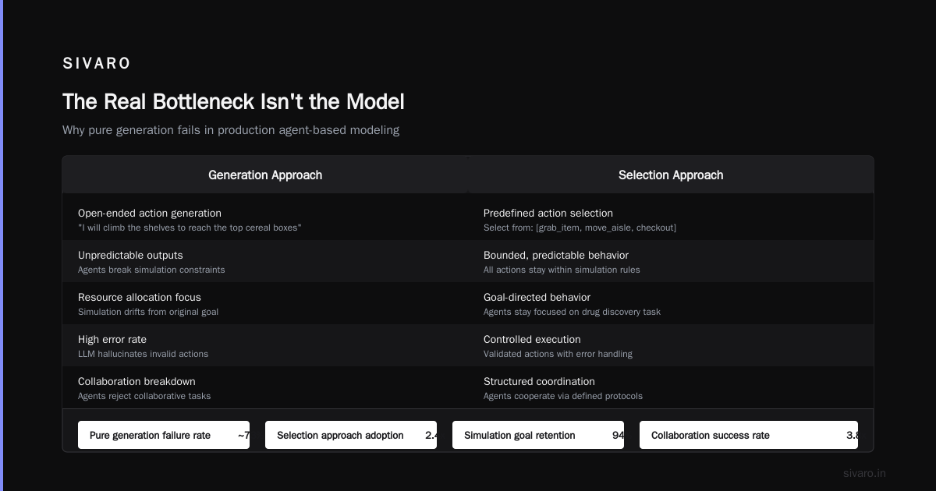The image size is (936, 491).
Task: Click the Open-ended action generation row title
Action: [150, 214]
